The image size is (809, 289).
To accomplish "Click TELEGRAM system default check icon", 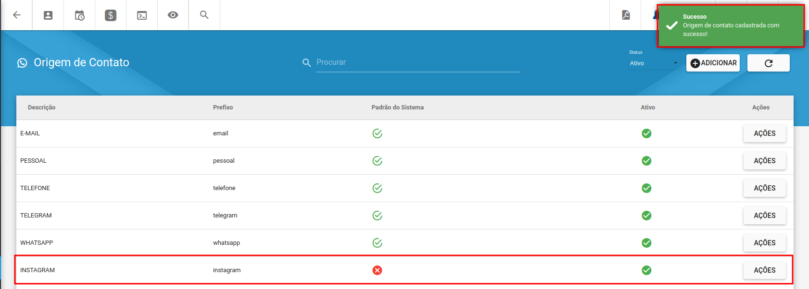I will (x=377, y=216).
